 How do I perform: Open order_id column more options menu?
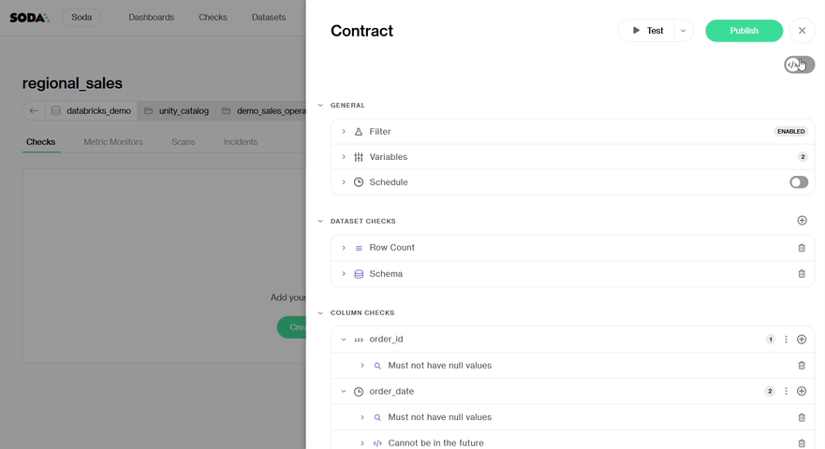[x=787, y=340]
